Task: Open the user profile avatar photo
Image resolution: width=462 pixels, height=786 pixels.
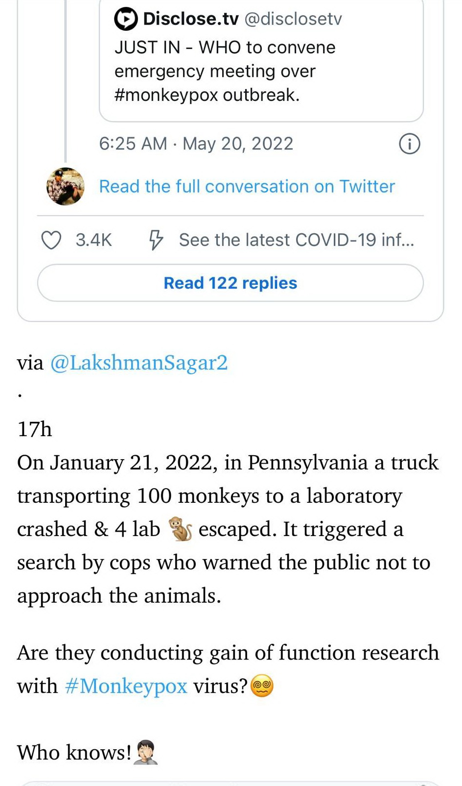Action: tap(66, 187)
